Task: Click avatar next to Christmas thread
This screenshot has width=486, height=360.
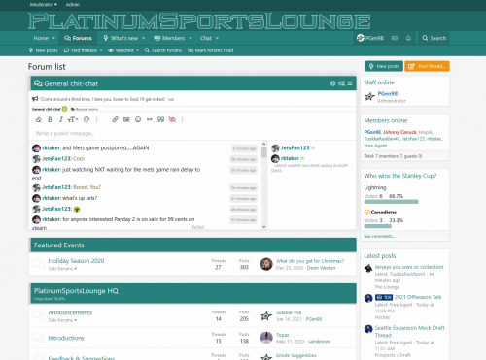Action: coord(266,264)
